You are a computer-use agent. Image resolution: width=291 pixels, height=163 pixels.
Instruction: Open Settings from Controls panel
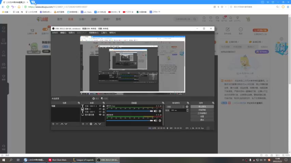pos(202,117)
